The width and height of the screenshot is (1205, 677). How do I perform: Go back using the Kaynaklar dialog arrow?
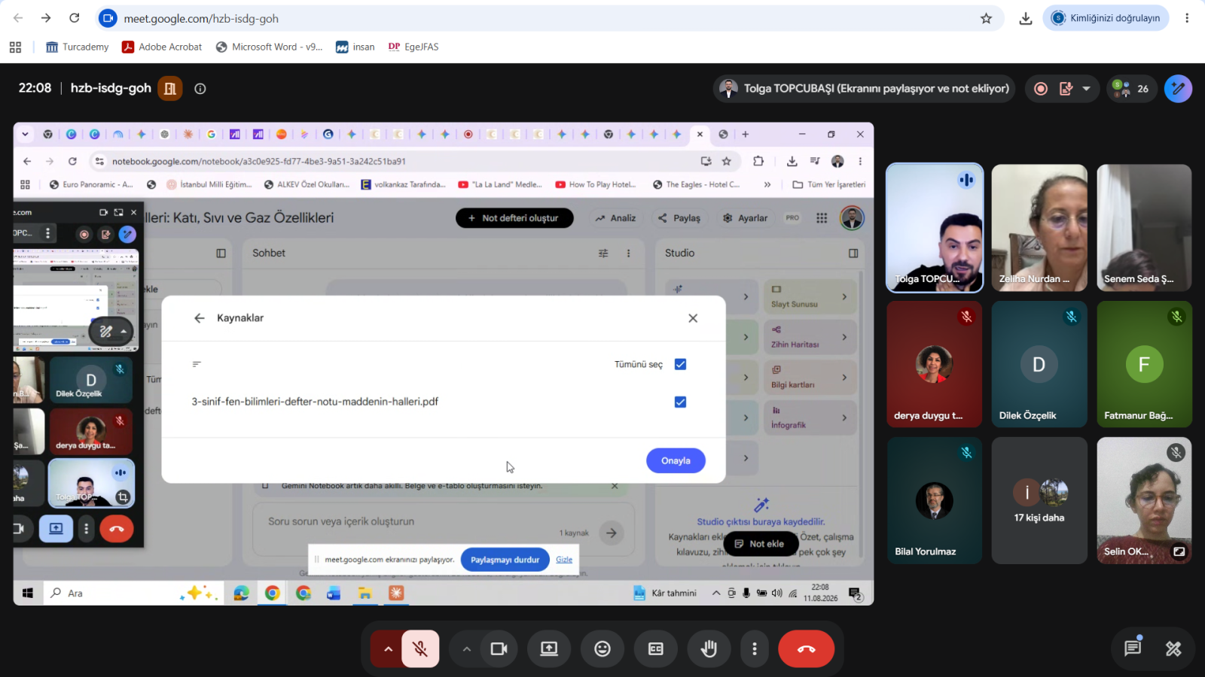click(x=200, y=318)
